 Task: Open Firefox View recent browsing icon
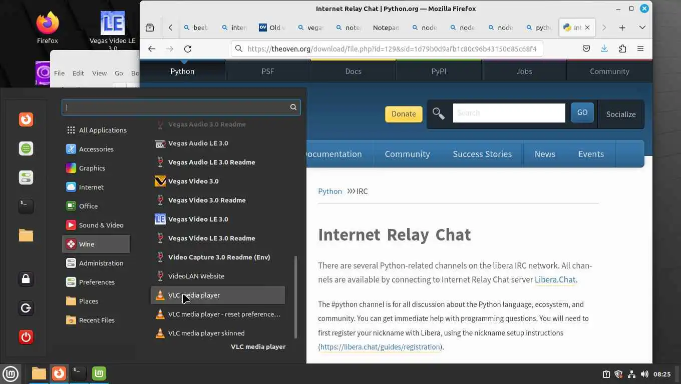(150, 27)
